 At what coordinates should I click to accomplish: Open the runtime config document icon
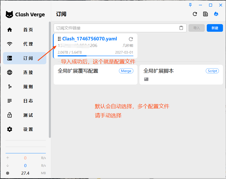(x=206, y=14)
